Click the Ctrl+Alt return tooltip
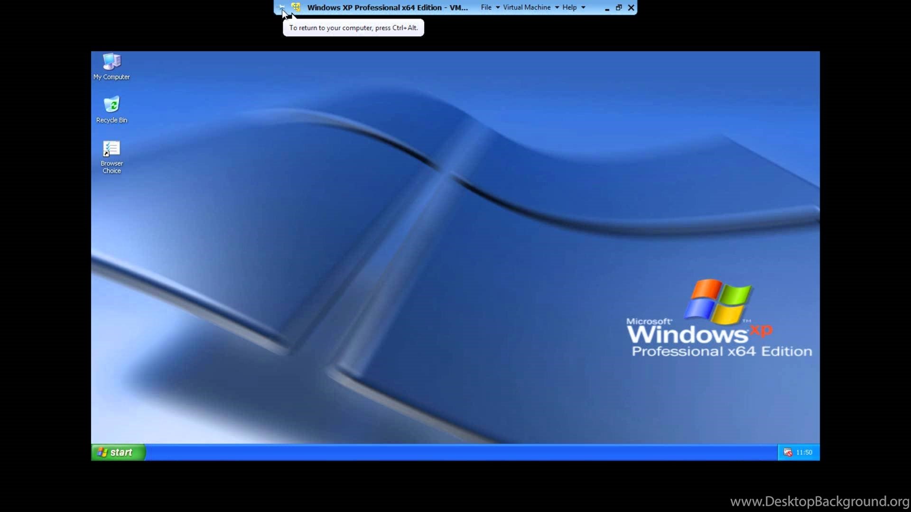The height and width of the screenshot is (512, 911). 353,28
